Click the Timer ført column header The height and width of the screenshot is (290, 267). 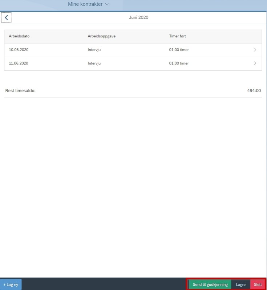point(177,36)
